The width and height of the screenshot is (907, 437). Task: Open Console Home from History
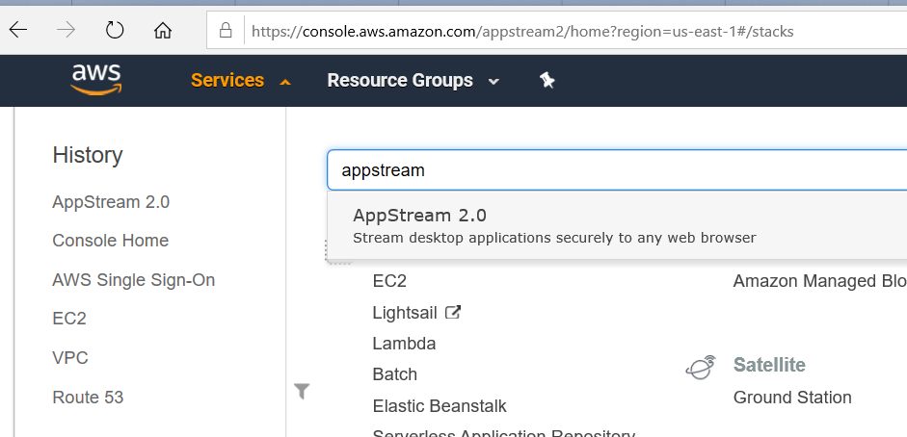point(110,241)
